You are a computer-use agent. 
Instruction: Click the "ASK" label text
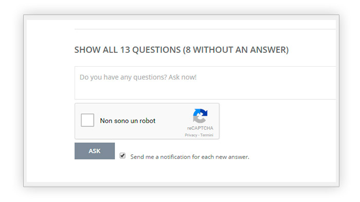(x=95, y=151)
